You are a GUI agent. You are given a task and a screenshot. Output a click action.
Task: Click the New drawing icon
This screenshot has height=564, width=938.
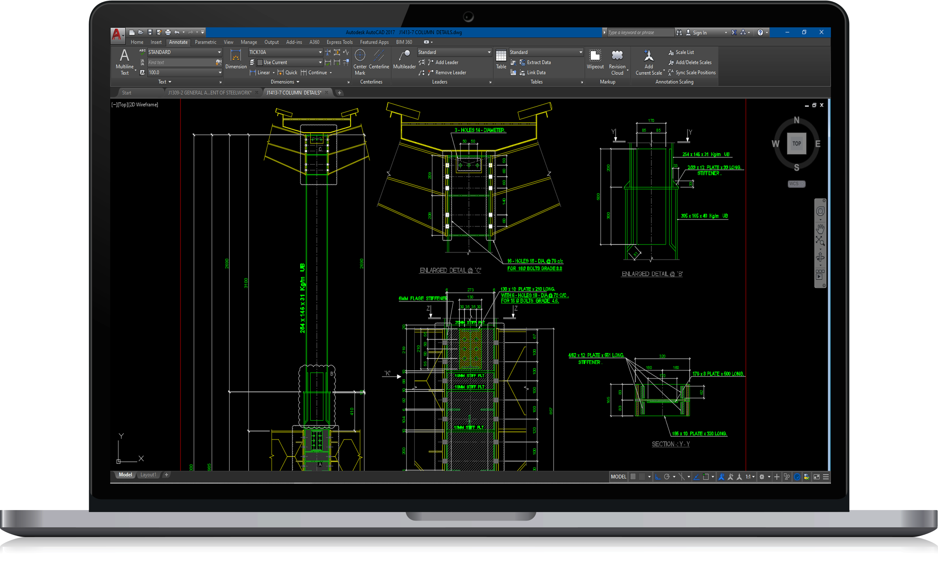tap(132, 32)
